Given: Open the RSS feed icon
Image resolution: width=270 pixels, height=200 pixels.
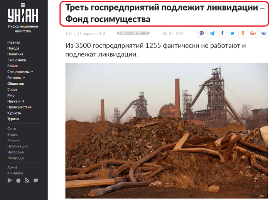Looking at the screenshot, I should tap(27, 181).
